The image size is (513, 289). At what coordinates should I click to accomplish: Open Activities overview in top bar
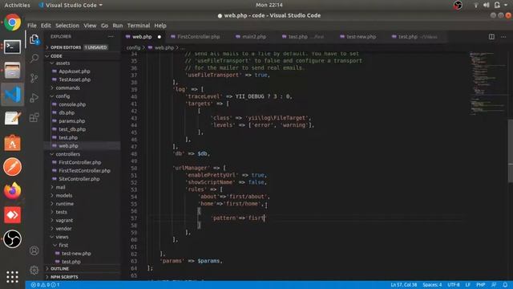(x=17, y=5)
